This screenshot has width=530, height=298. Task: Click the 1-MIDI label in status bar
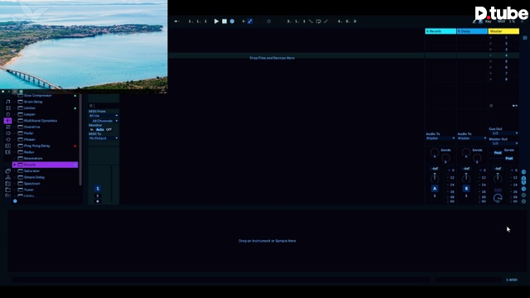pos(512,280)
